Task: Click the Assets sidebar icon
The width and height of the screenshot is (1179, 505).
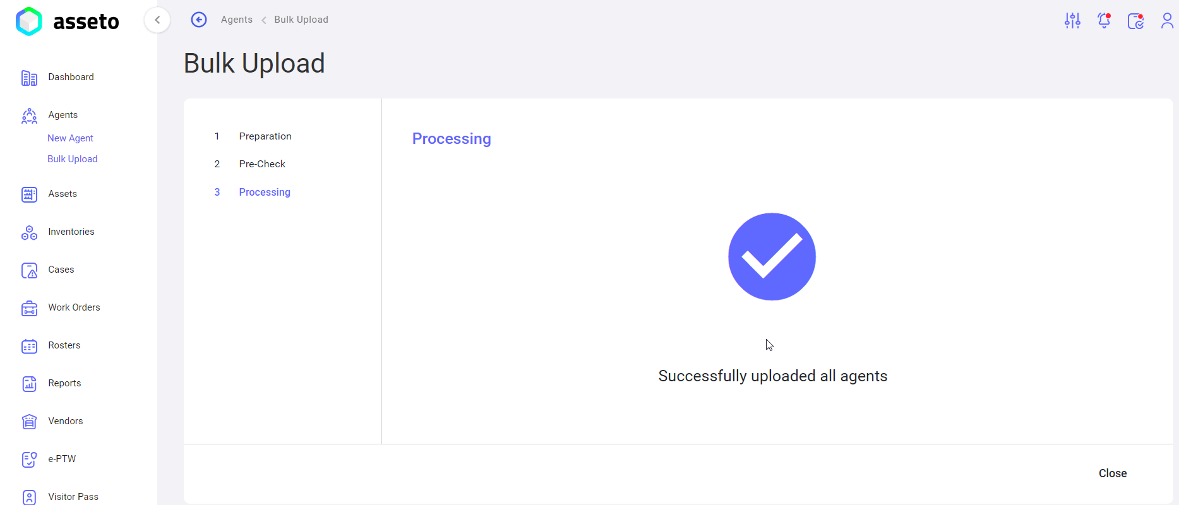Action: pyautogui.click(x=29, y=194)
